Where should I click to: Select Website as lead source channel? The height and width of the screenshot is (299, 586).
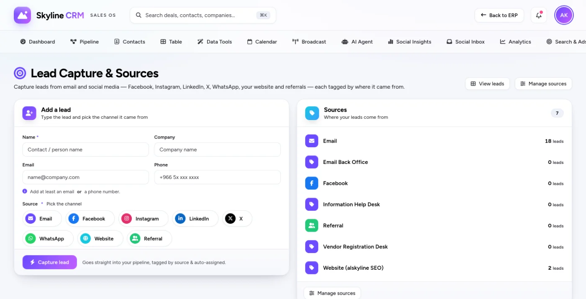pos(100,238)
